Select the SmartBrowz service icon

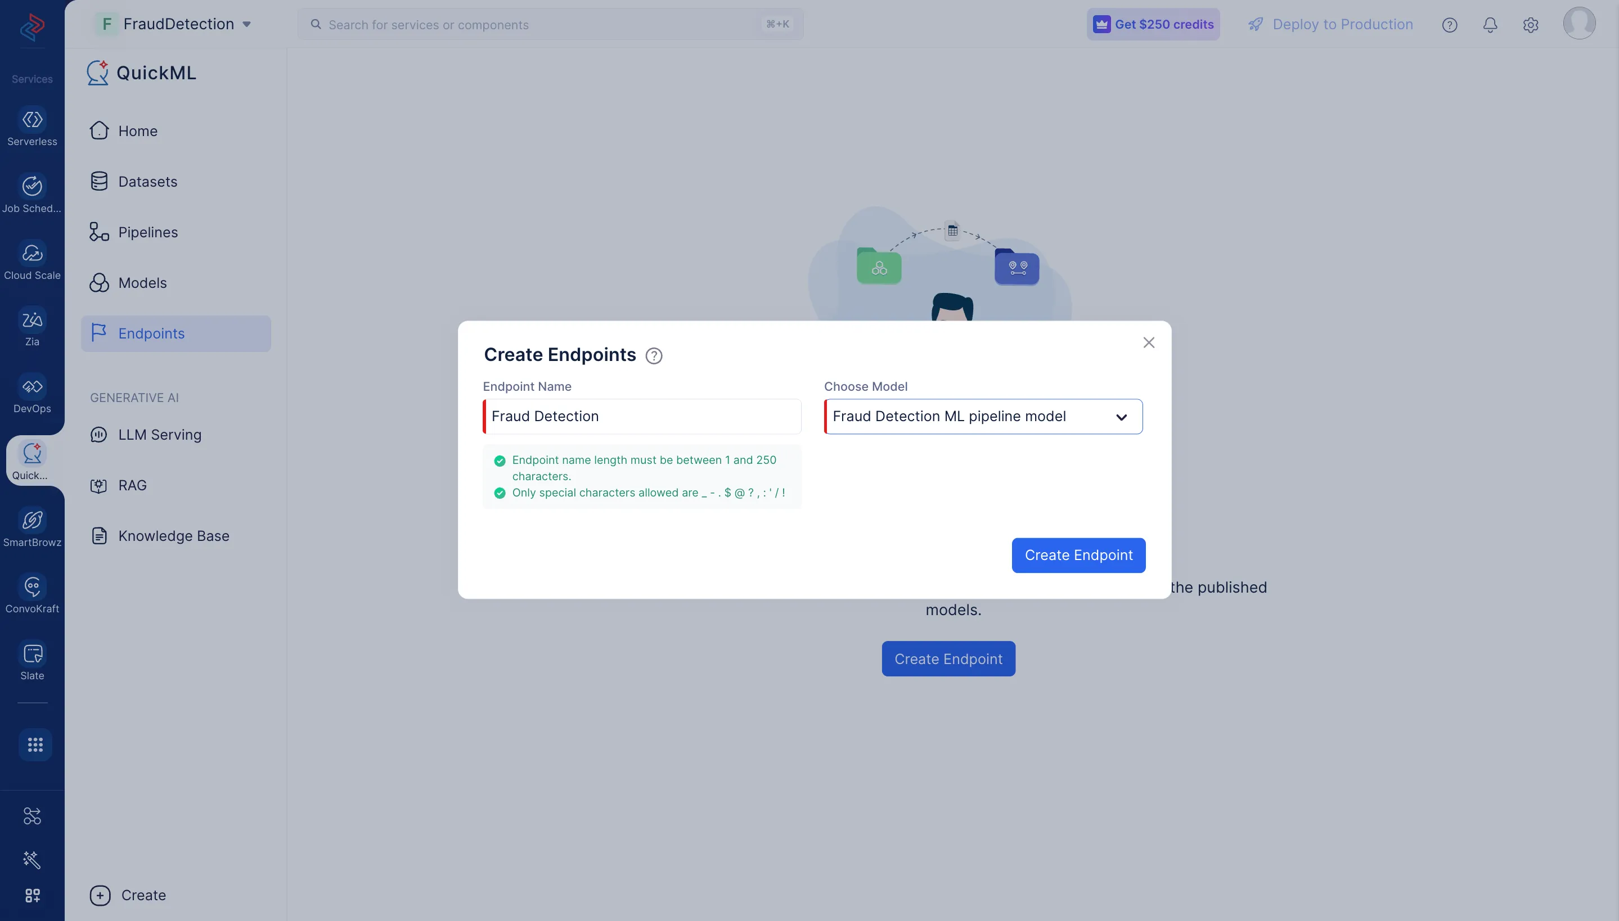point(32,521)
